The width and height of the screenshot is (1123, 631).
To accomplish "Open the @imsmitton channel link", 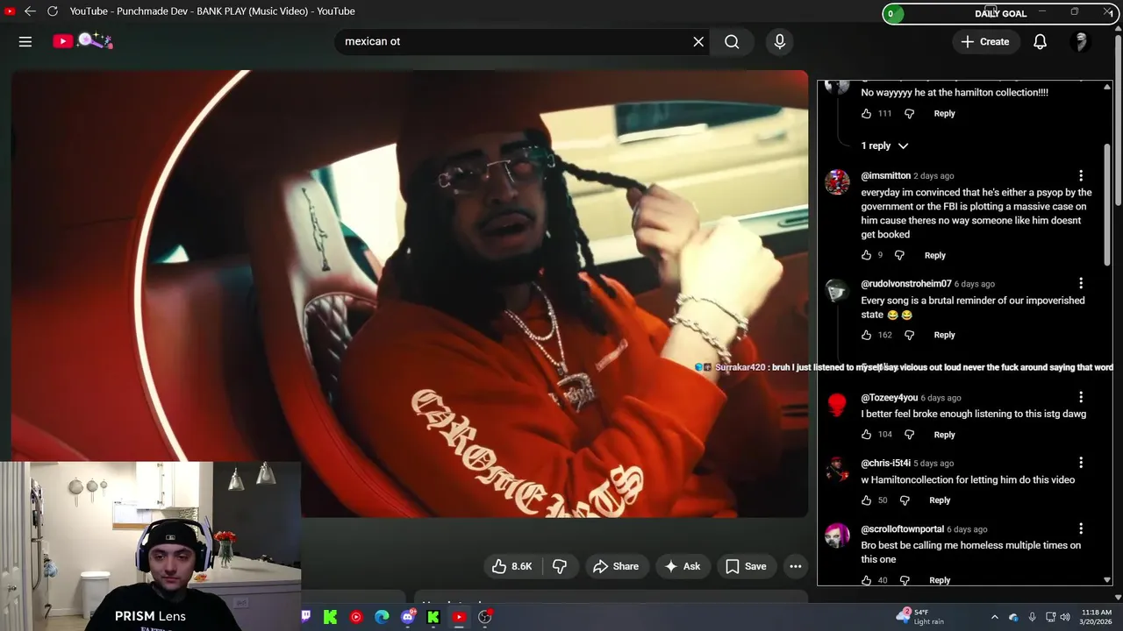I will [885, 175].
